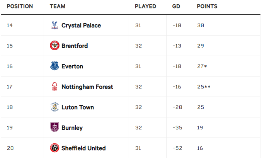Sort by the PLAYED column header
Screen dimensions: 262x158
[x=145, y=6]
